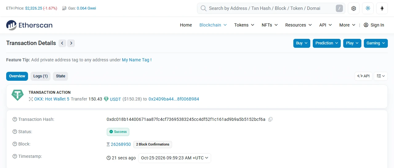
Task: Open the 0.064 Gwei gas tracker link
Action: click(86, 8)
